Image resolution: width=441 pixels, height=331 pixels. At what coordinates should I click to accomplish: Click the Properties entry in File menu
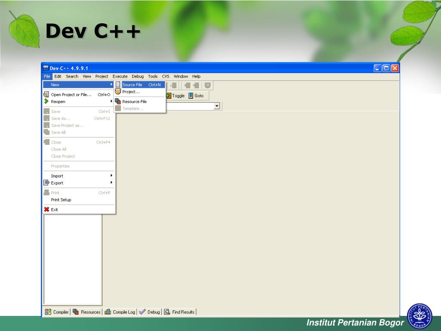pos(78,166)
